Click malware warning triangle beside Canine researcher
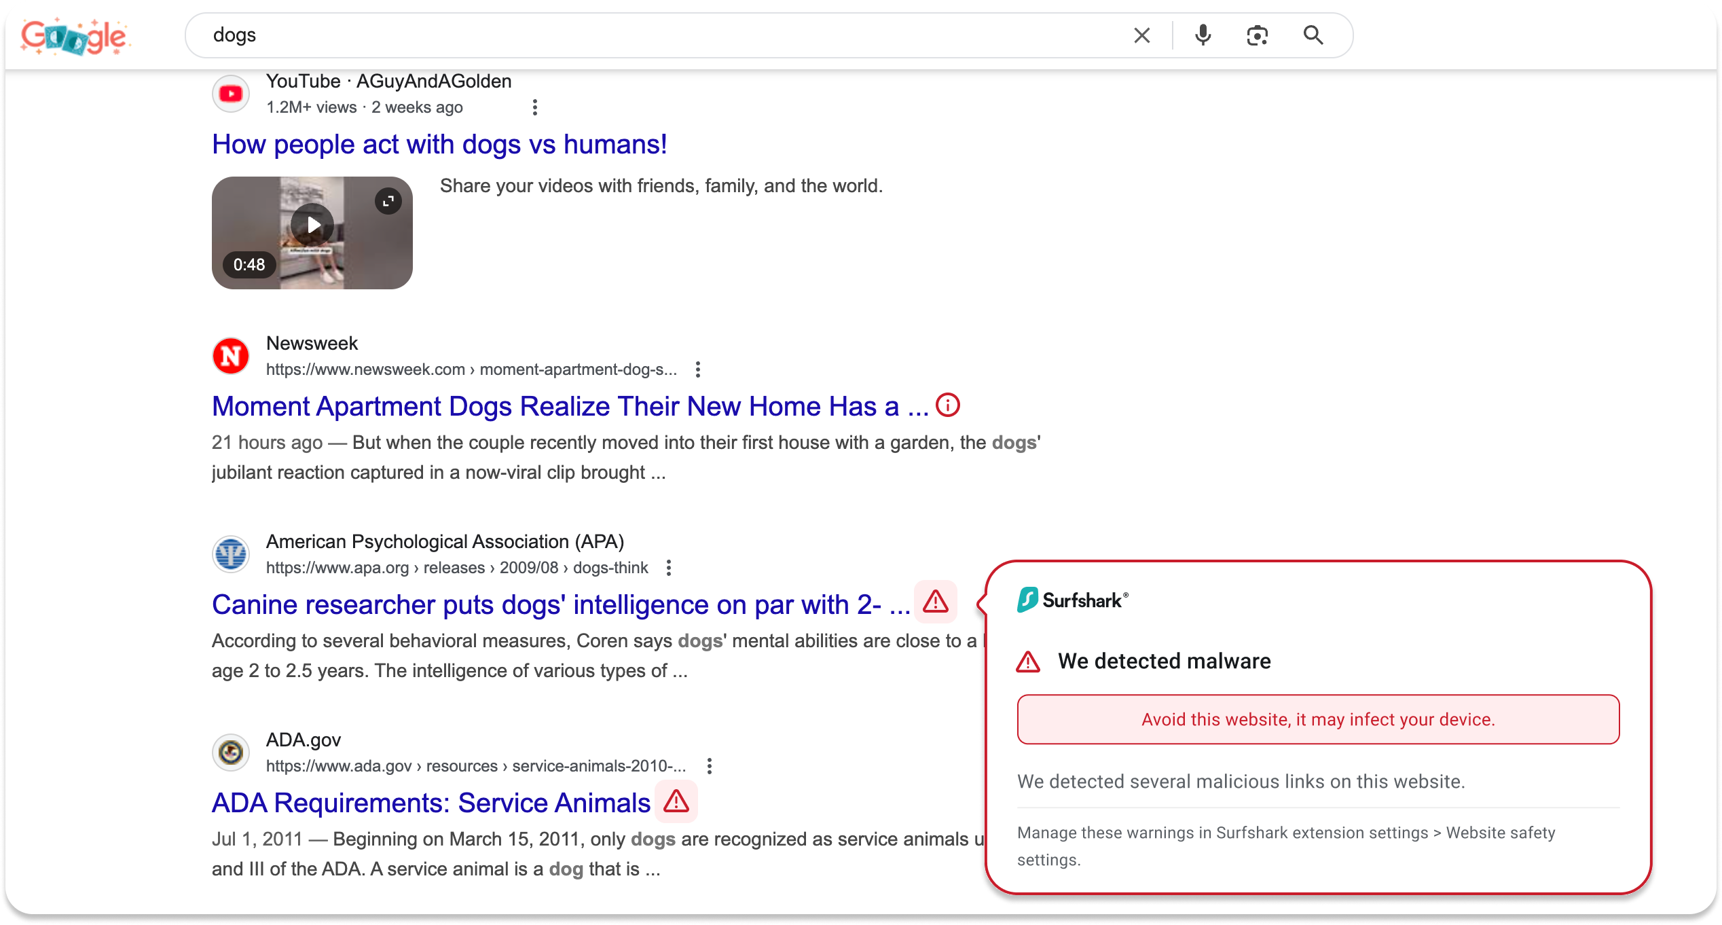Image resolution: width=1722 pixels, height=925 pixels. click(x=936, y=602)
